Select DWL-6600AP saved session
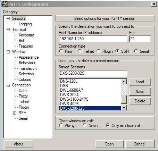This screenshot has height=151, width=158. pyautogui.click(x=90, y=90)
